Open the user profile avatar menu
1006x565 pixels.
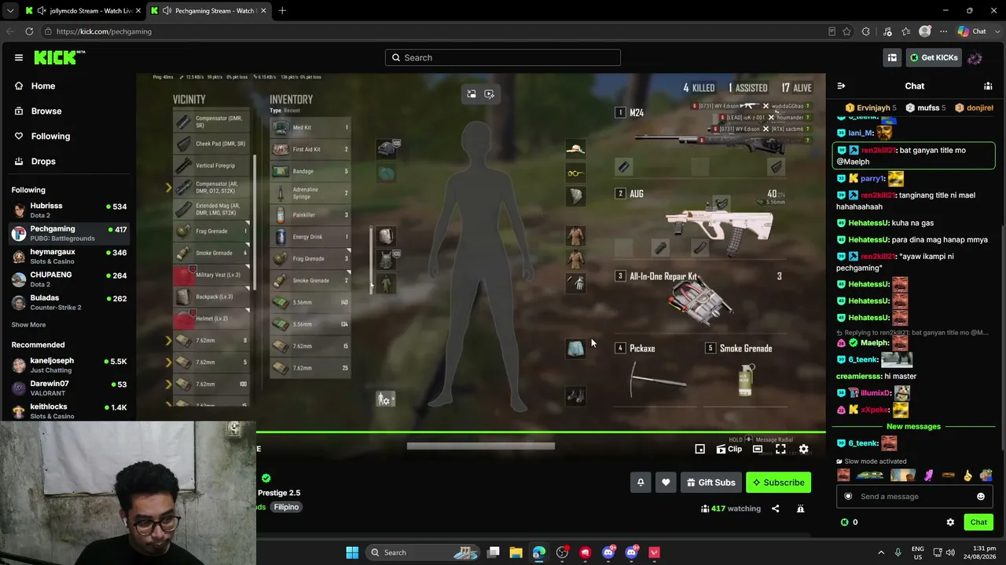[x=975, y=57]
